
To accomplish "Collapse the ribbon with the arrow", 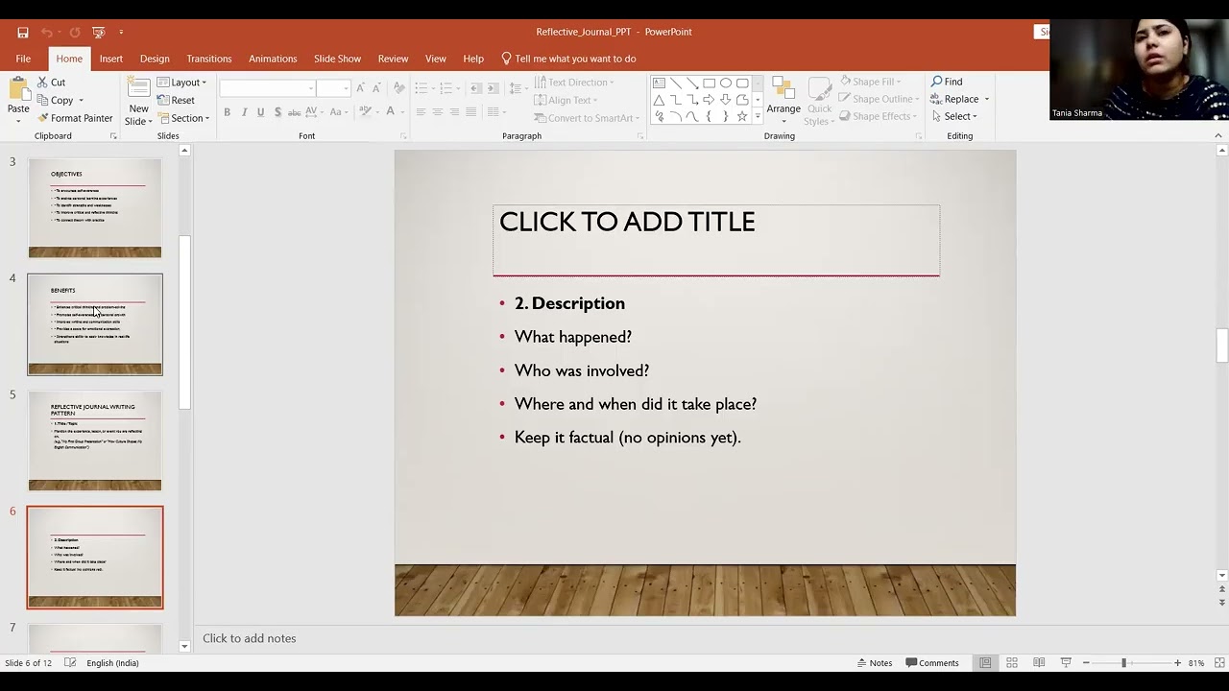I will pos(1218,135).
